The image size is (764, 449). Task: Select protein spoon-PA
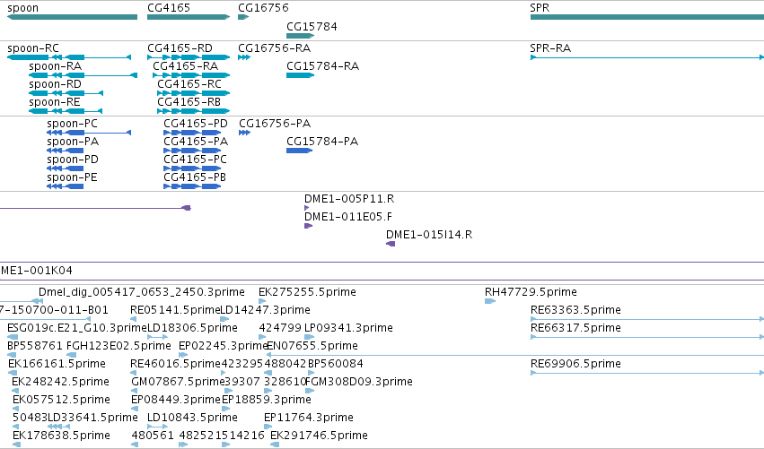click(x=66, y=151)
